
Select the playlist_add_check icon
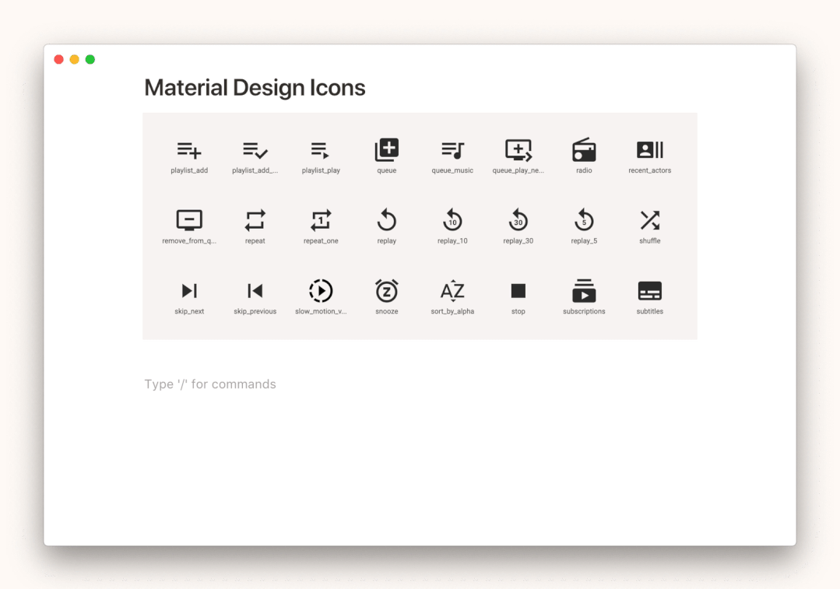click(x=255, y=150)
